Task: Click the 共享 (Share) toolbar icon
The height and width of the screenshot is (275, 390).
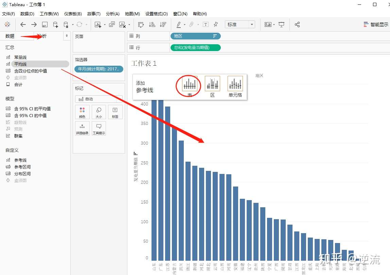Action: click(297, 24)
